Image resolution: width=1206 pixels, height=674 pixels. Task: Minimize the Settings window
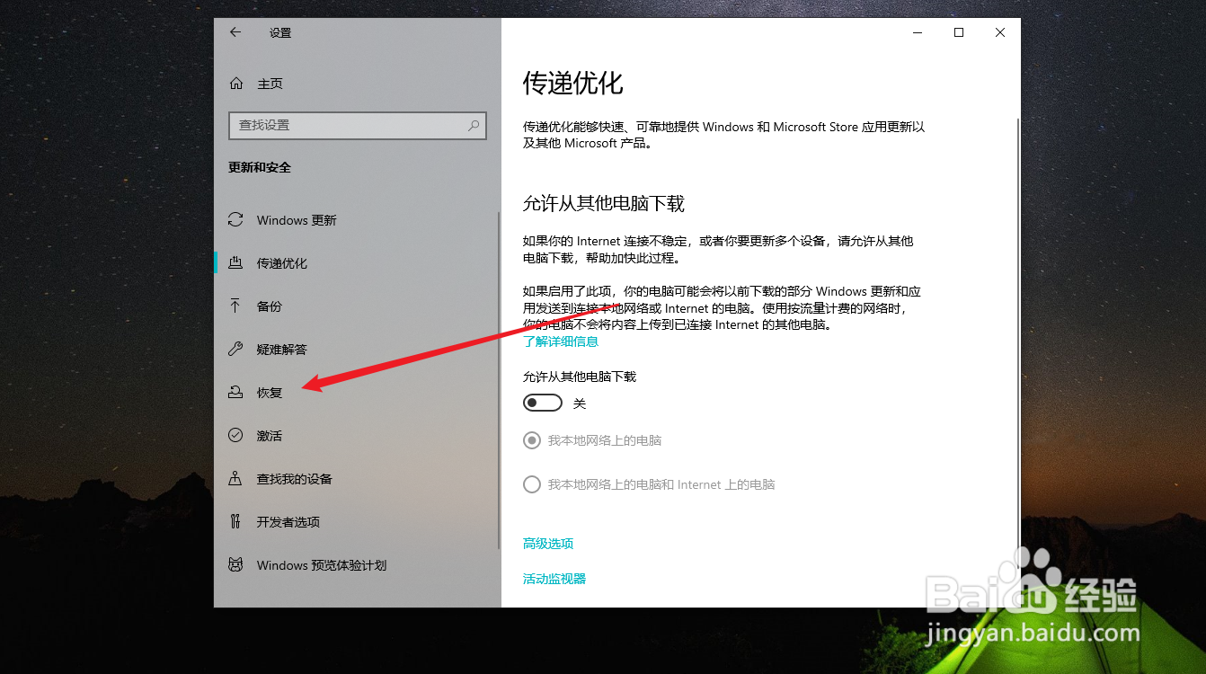pyautogui.click(x=918, y=32)
